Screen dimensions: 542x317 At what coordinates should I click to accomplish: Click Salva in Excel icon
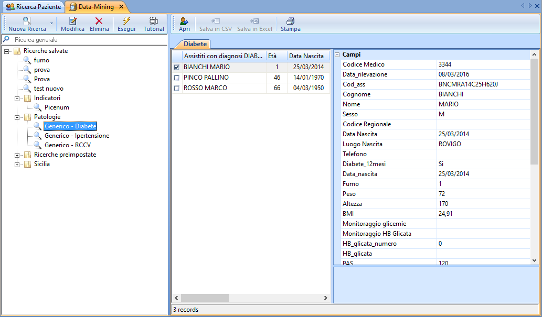pos(254,21)
